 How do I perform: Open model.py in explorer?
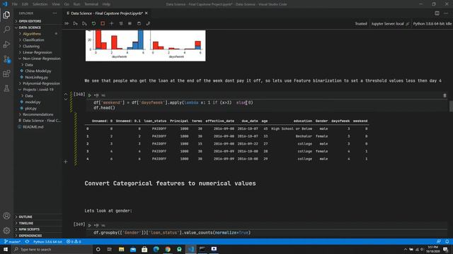(33, 102)
